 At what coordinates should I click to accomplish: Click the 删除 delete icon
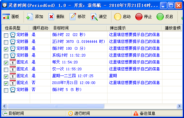(x=51, y=17)
